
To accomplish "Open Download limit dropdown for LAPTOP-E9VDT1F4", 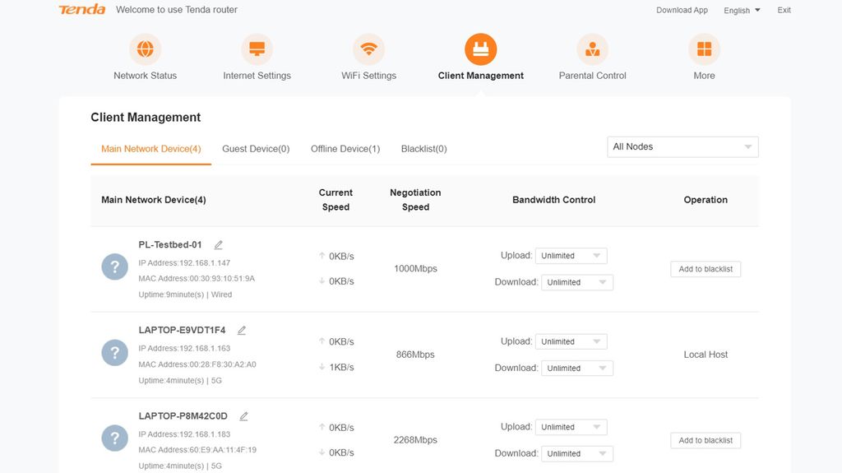I will (576, 369).
